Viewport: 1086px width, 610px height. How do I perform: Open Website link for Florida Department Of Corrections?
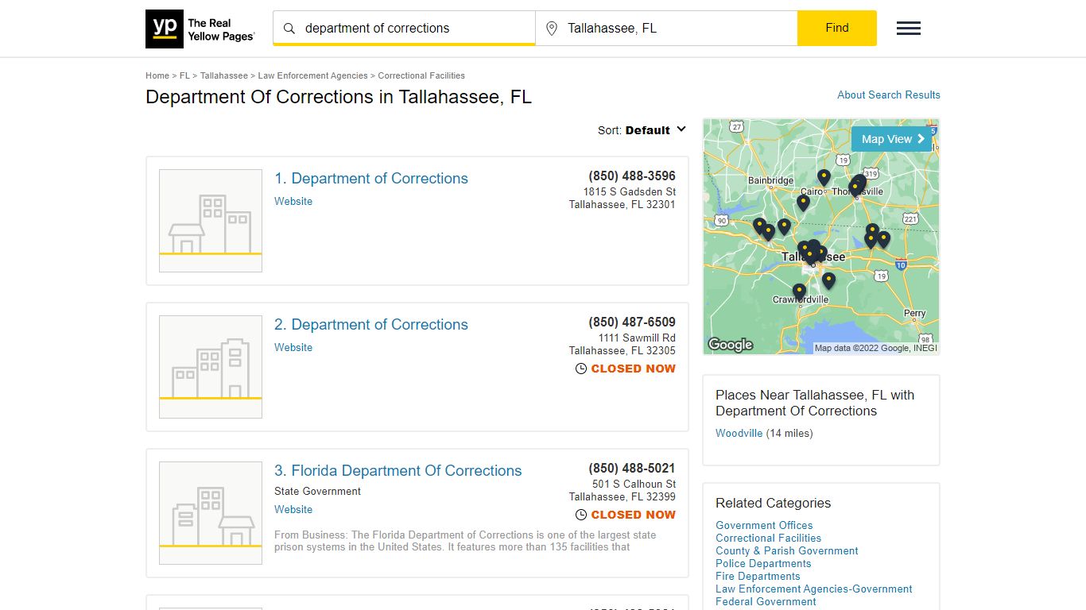pyautogui.click(x=293, y=510)
